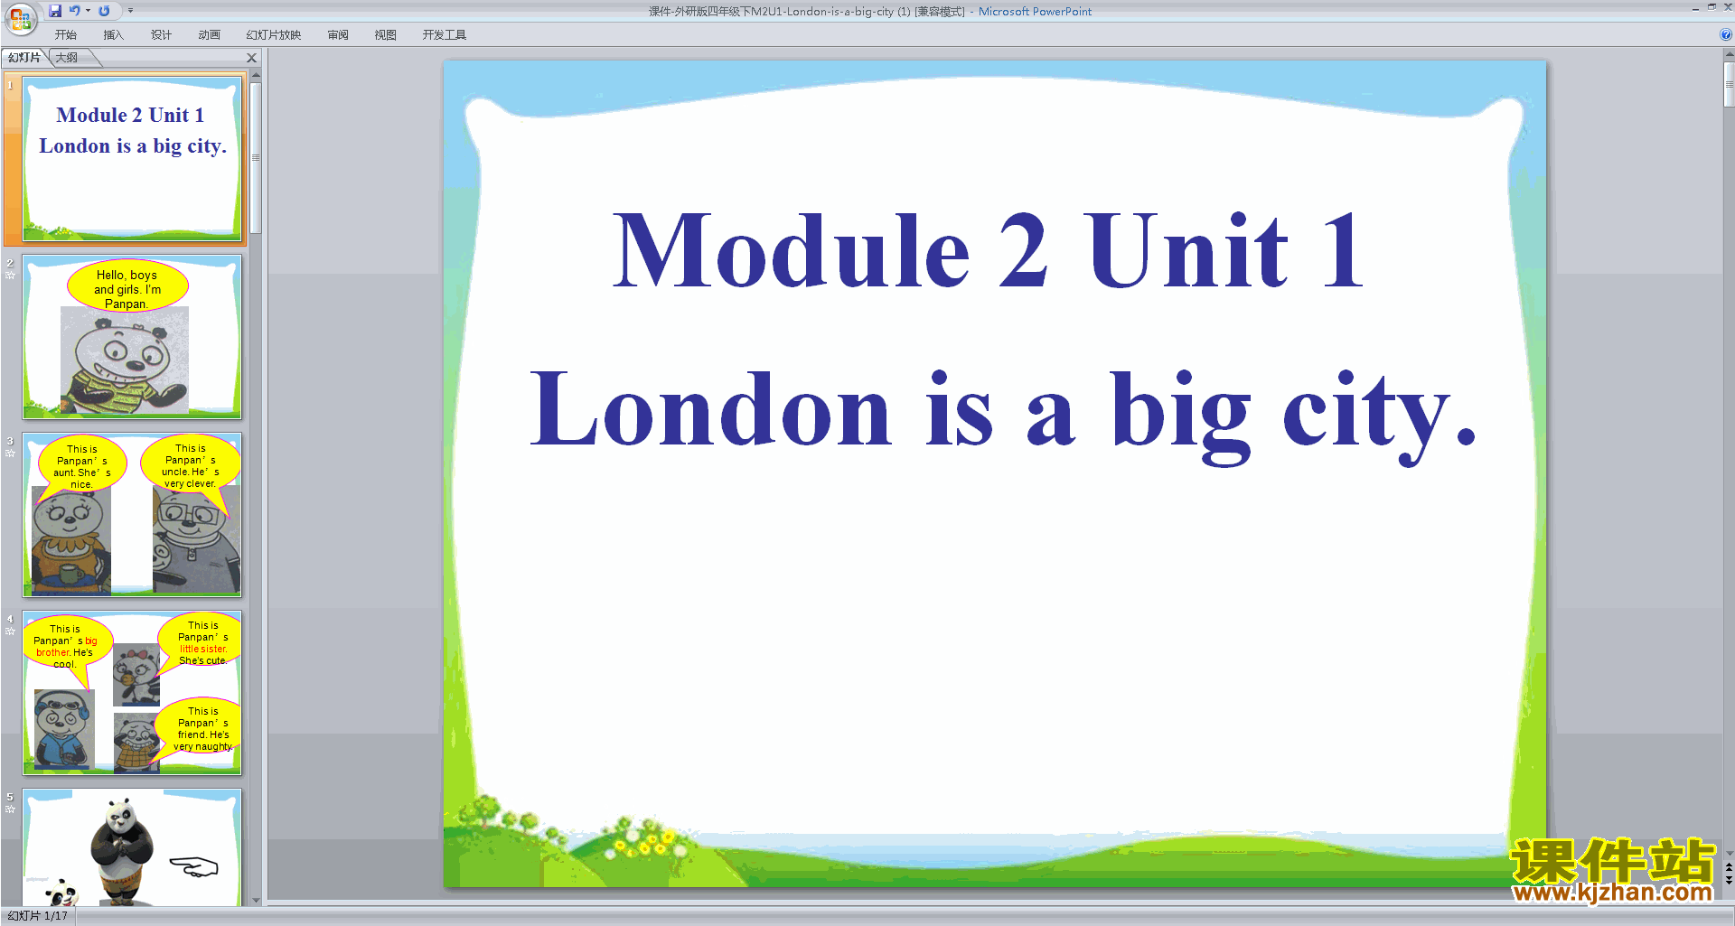
Task: Switch to the 幻灯片 pane tab
Action: pos(24,58)
